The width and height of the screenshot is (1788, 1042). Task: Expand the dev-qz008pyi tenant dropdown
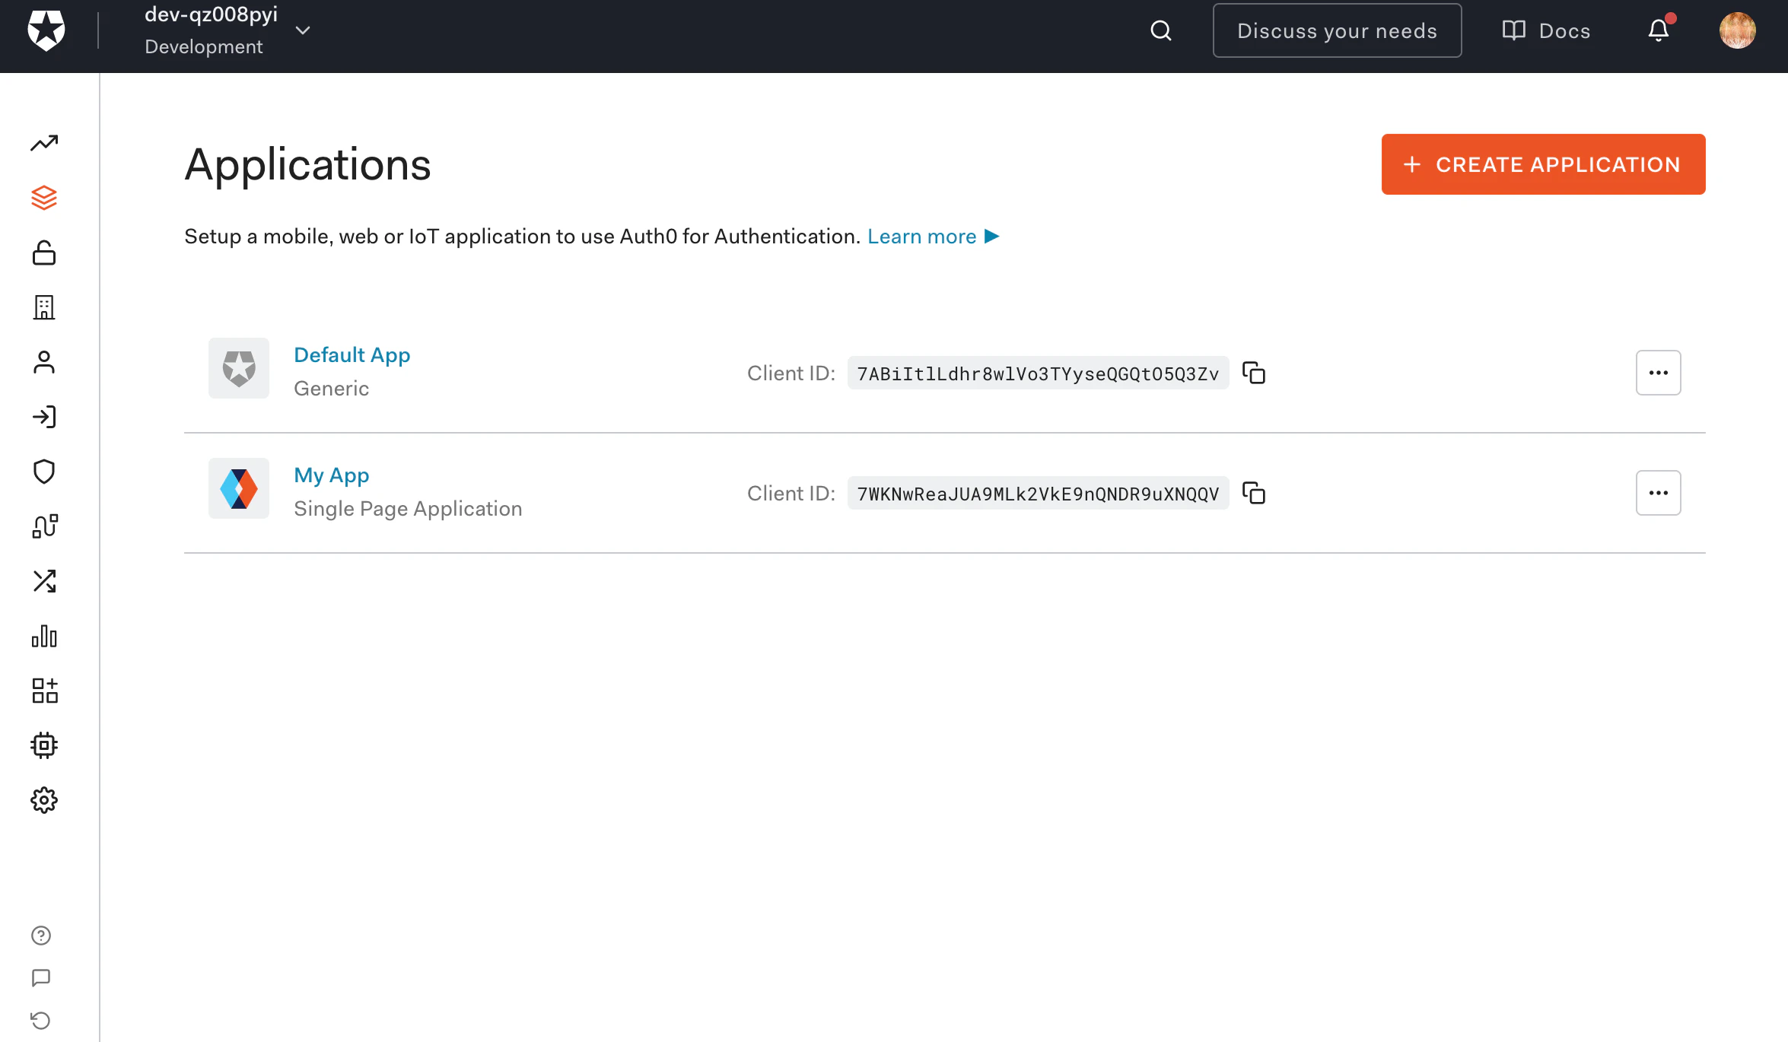point(303,30)
